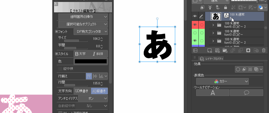The image size is (269, 113).
Task: Click Merge with Layer Below icon
Action: (240, 50)
